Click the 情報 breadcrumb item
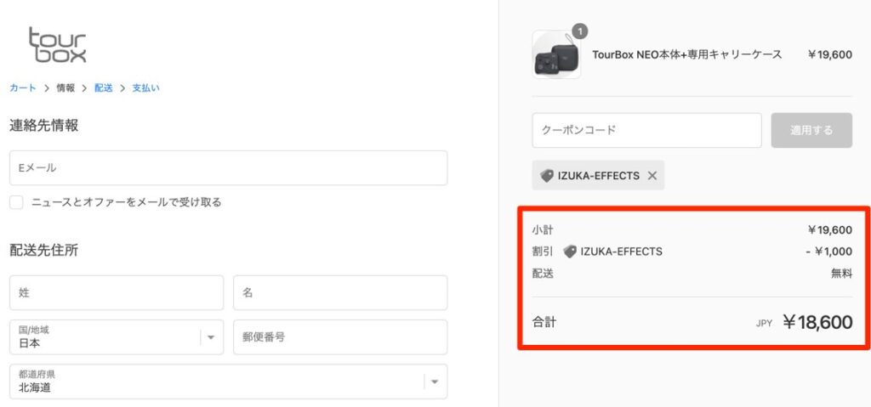The height and width of the screenshot is (407, 871). click(x=65, y=88)
